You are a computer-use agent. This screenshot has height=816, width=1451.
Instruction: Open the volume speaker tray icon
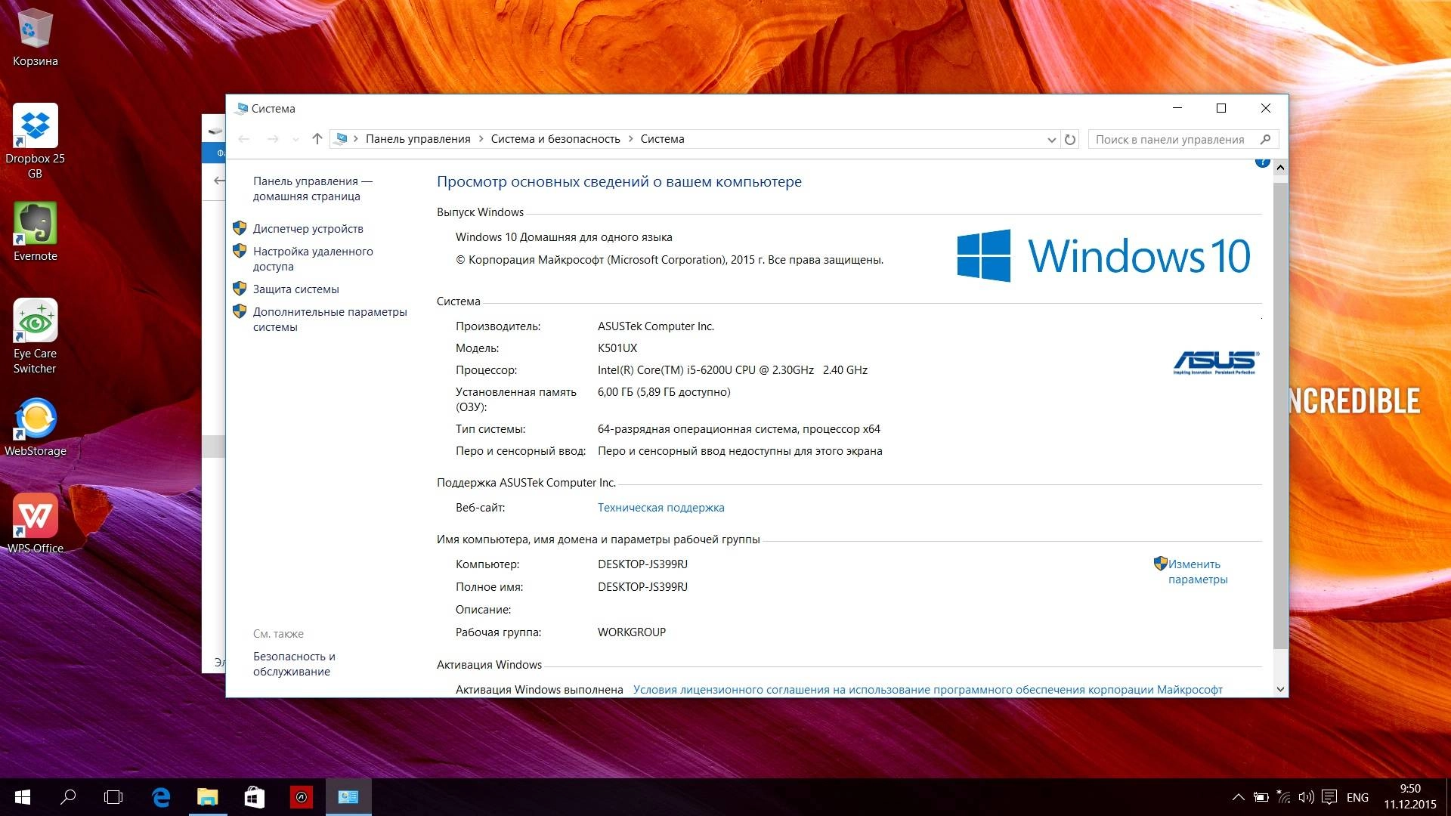coord(1306,797)
